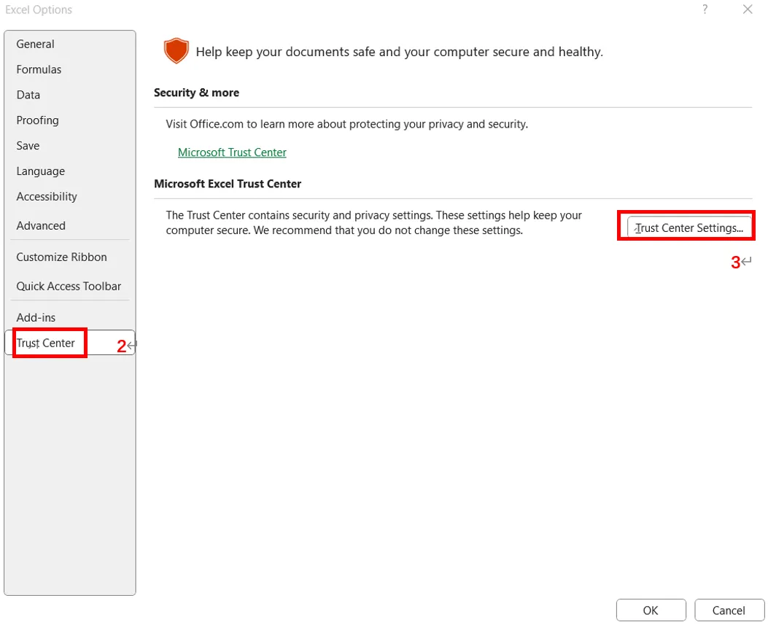The image size is (768, 625).
Task: Confirm the dialog with OK
Action: pyautogui.click(x=651, y=610)
